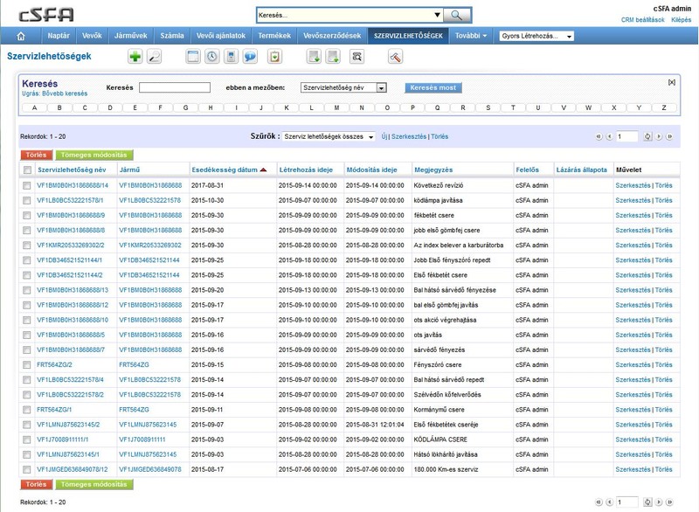
Task: Open the Gyors Létrehozás dropdown
Action: click(x=536, y=36)
